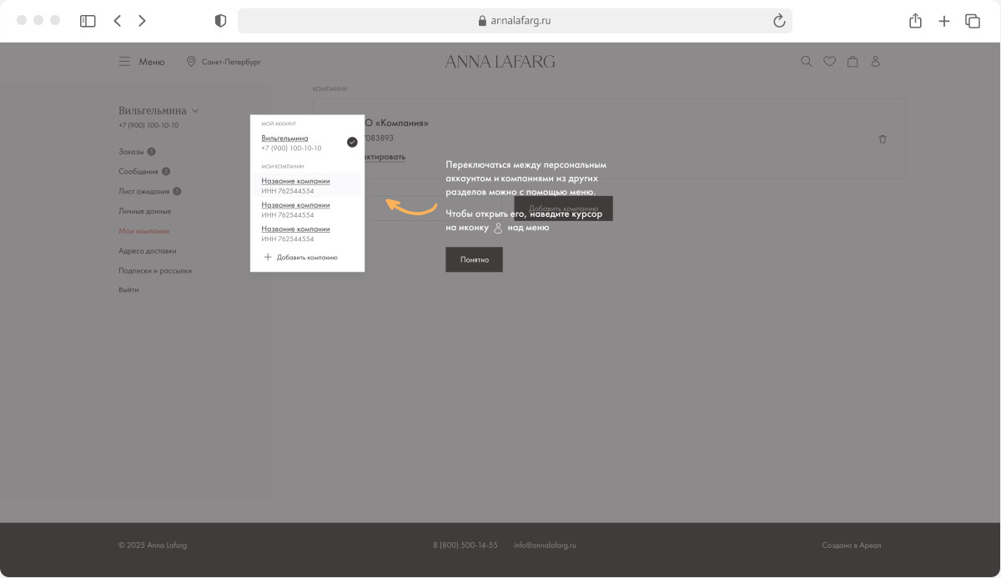Click the Выйти logout link

coord(128,289)
